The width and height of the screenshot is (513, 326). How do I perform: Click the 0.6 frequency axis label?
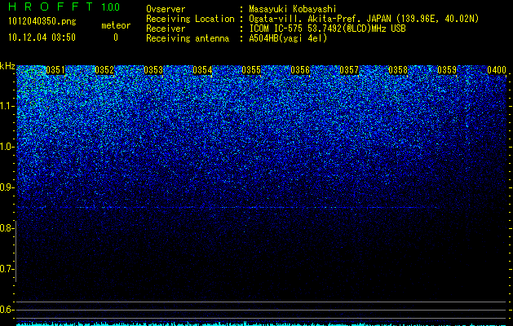point(7,310)
